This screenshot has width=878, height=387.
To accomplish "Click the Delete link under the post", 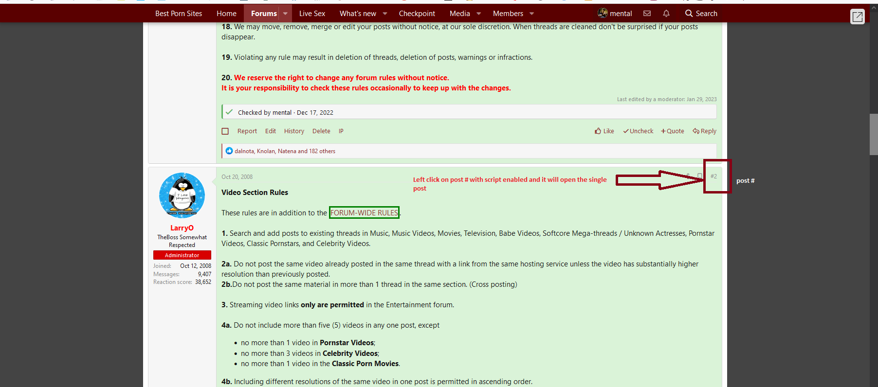I will click(x=321, y=131).
